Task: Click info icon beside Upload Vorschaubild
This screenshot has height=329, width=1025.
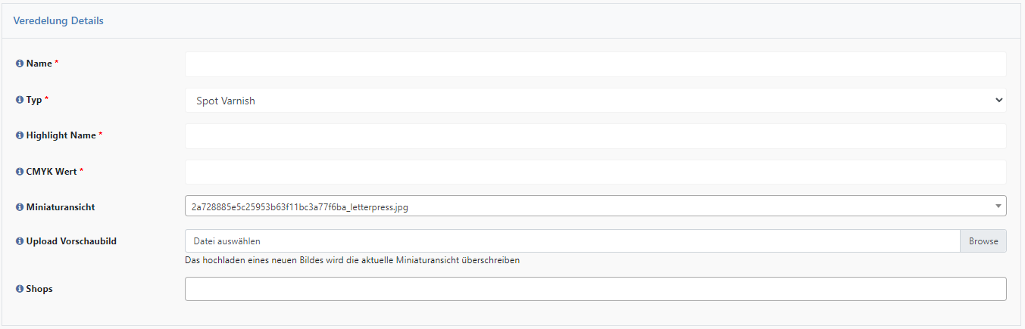Action: click(x=20, y=241)
